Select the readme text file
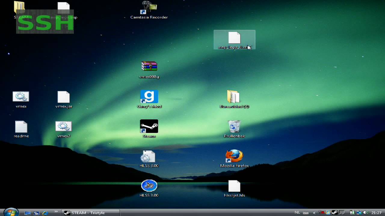Viewport: 385px width, 216px height. click(x=21, y=129)
